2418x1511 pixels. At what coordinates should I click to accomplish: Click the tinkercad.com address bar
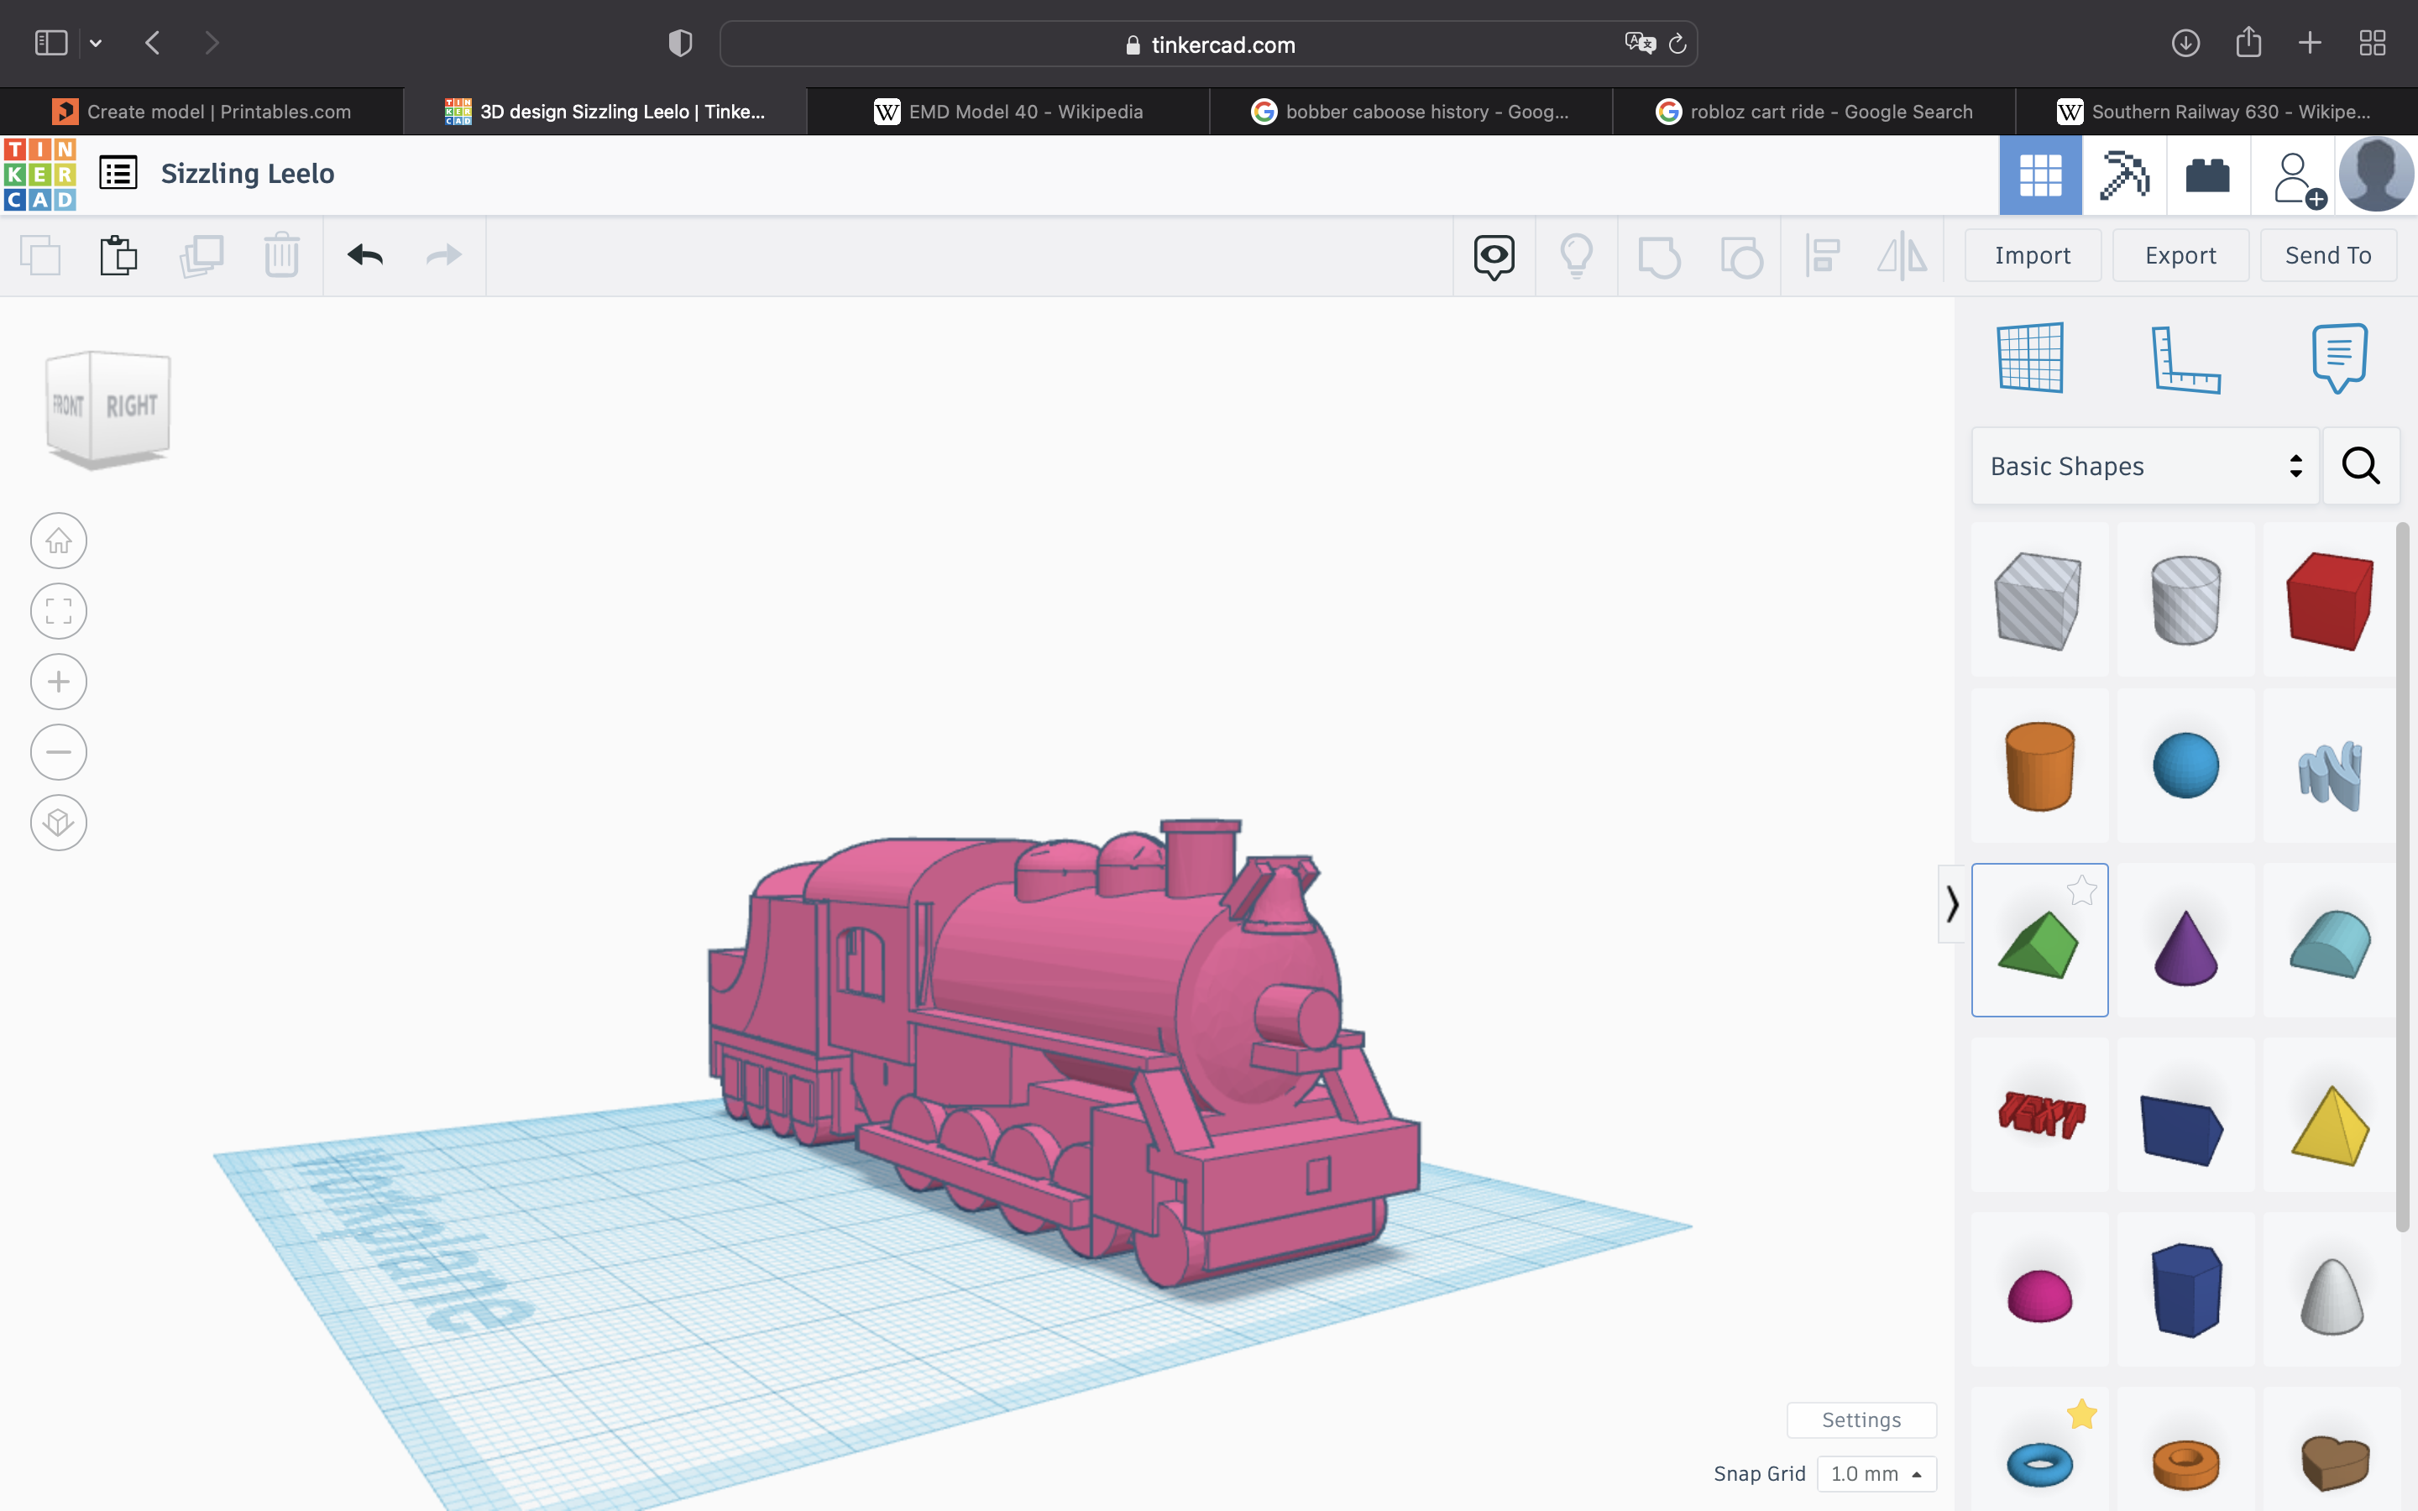tap(1208, 44)
